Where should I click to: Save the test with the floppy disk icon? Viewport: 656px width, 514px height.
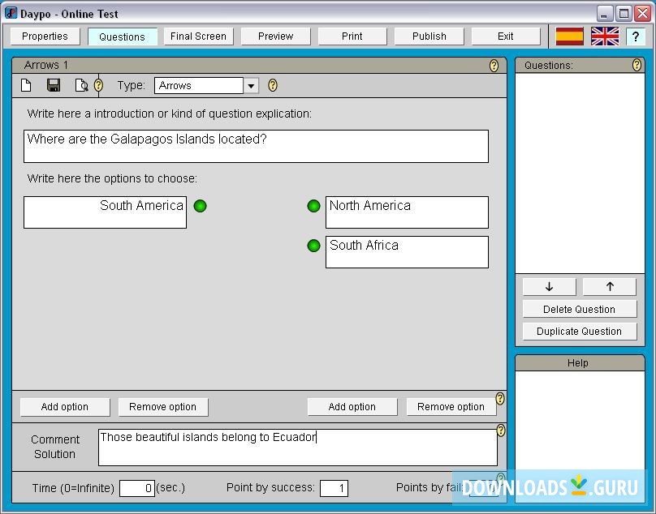point(53,84)
